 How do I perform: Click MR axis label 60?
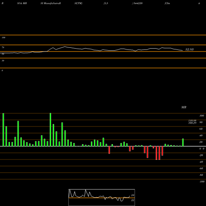pyautogui.click(x=201, y=129)
